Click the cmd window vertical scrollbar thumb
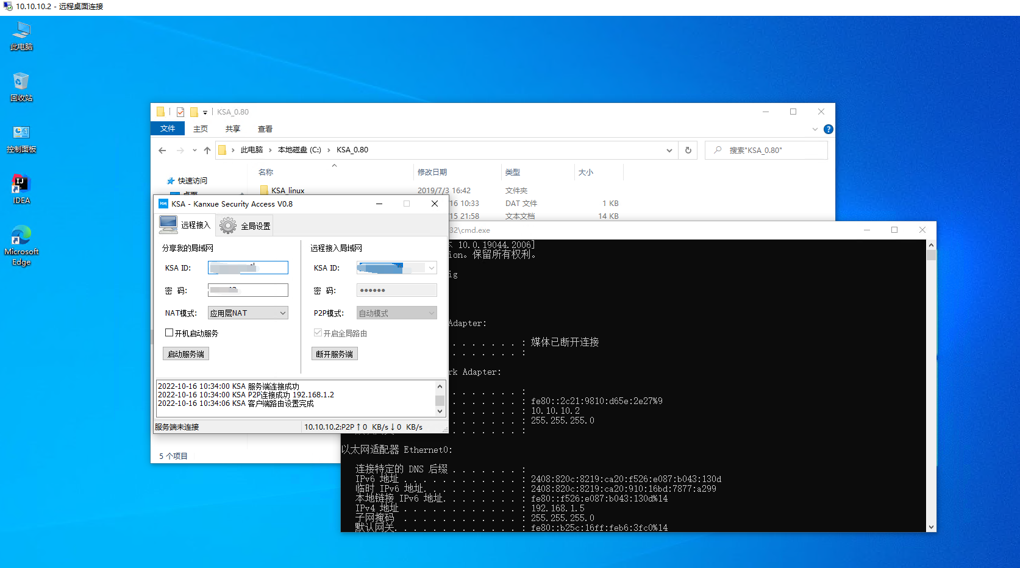The width and height of the screenshot is (1020, 568). pyautogui.click(x=931, y=255)
